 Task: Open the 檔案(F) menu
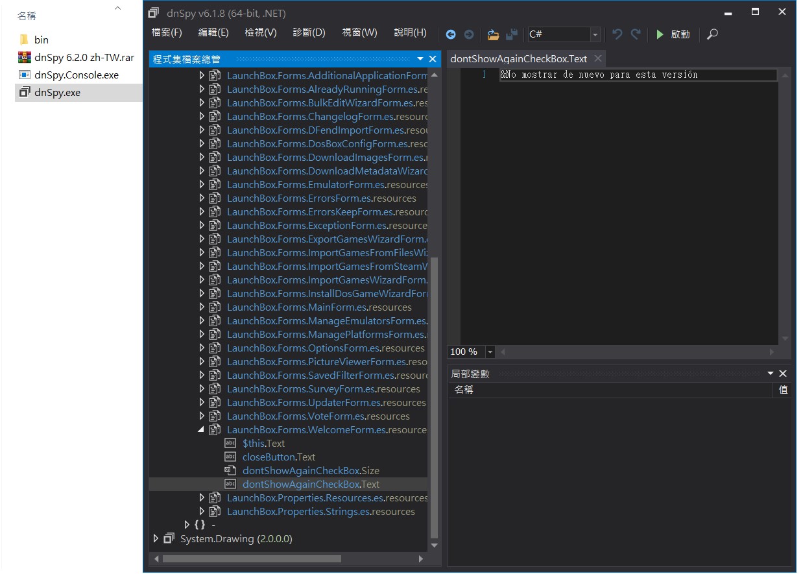click(x=167, y=32)
